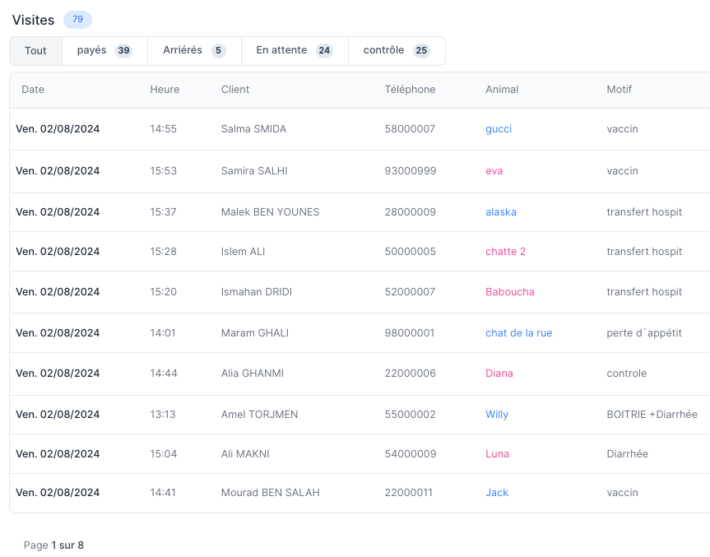The height and width of the screenshot is (557, 710).
Task: Open alaska animal profile link
Action: [x=501, y=212]
